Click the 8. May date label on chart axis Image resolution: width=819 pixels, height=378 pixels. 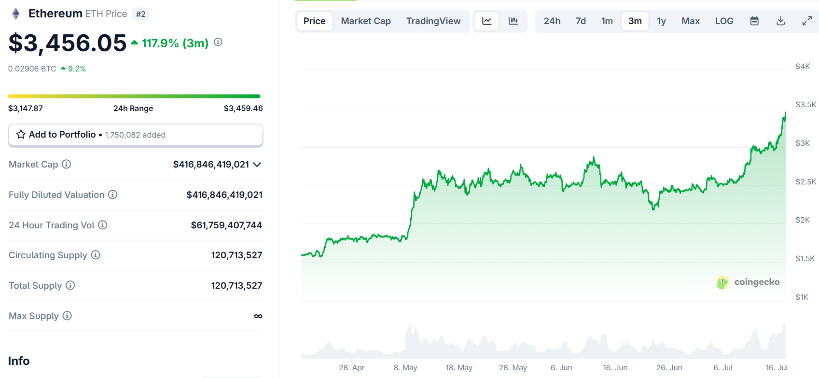(x=405, y=367)
